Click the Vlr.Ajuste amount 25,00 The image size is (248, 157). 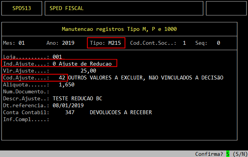click(88, 71)
